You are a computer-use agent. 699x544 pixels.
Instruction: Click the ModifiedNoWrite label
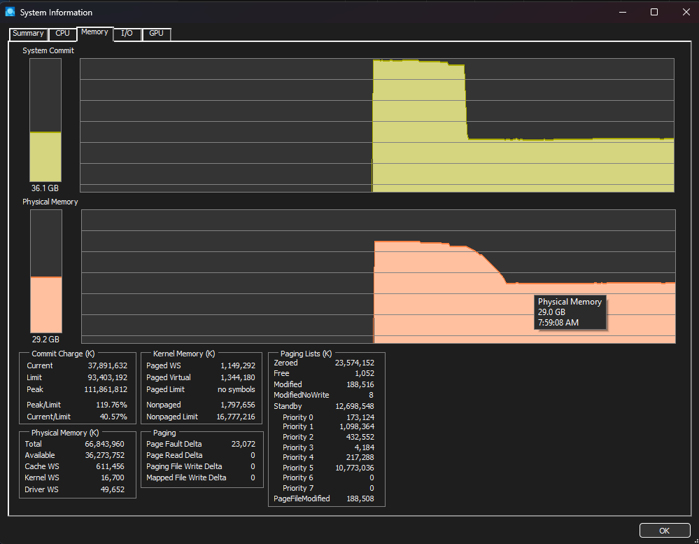(302, 395)
